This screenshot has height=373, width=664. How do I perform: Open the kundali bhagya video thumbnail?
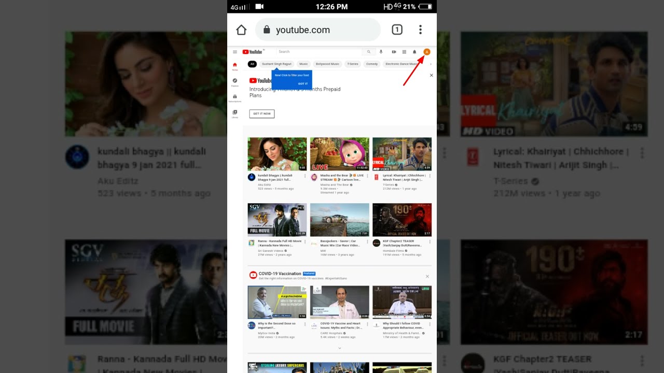click(277, 154)
